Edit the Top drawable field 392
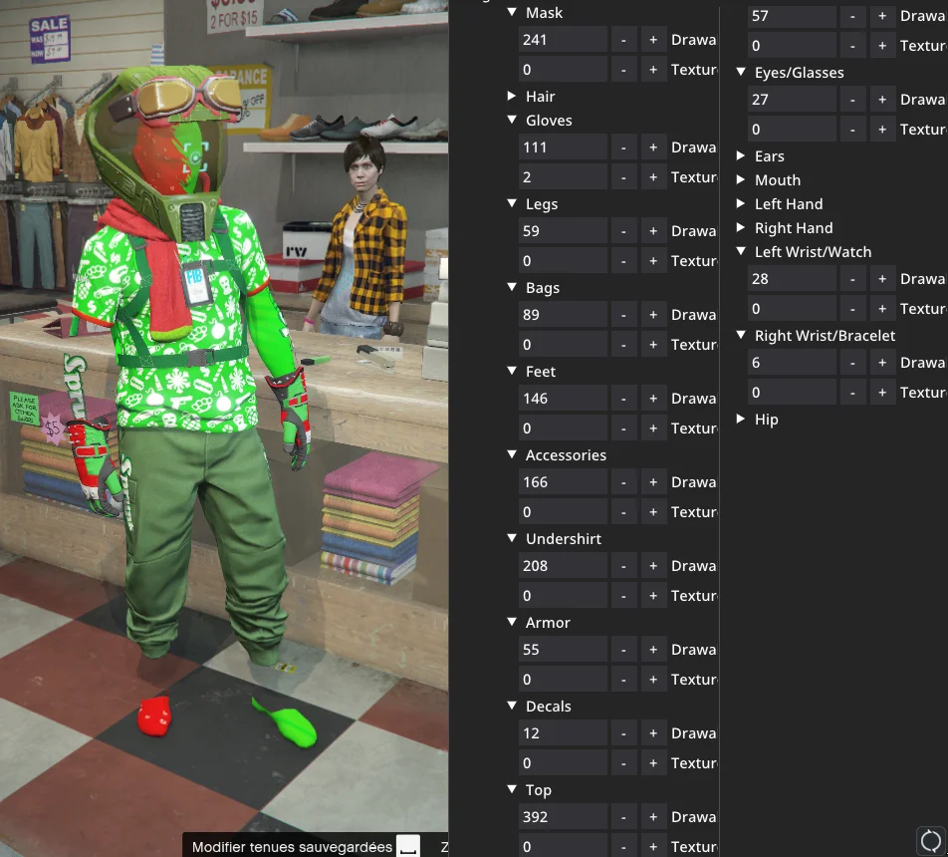 563,817
